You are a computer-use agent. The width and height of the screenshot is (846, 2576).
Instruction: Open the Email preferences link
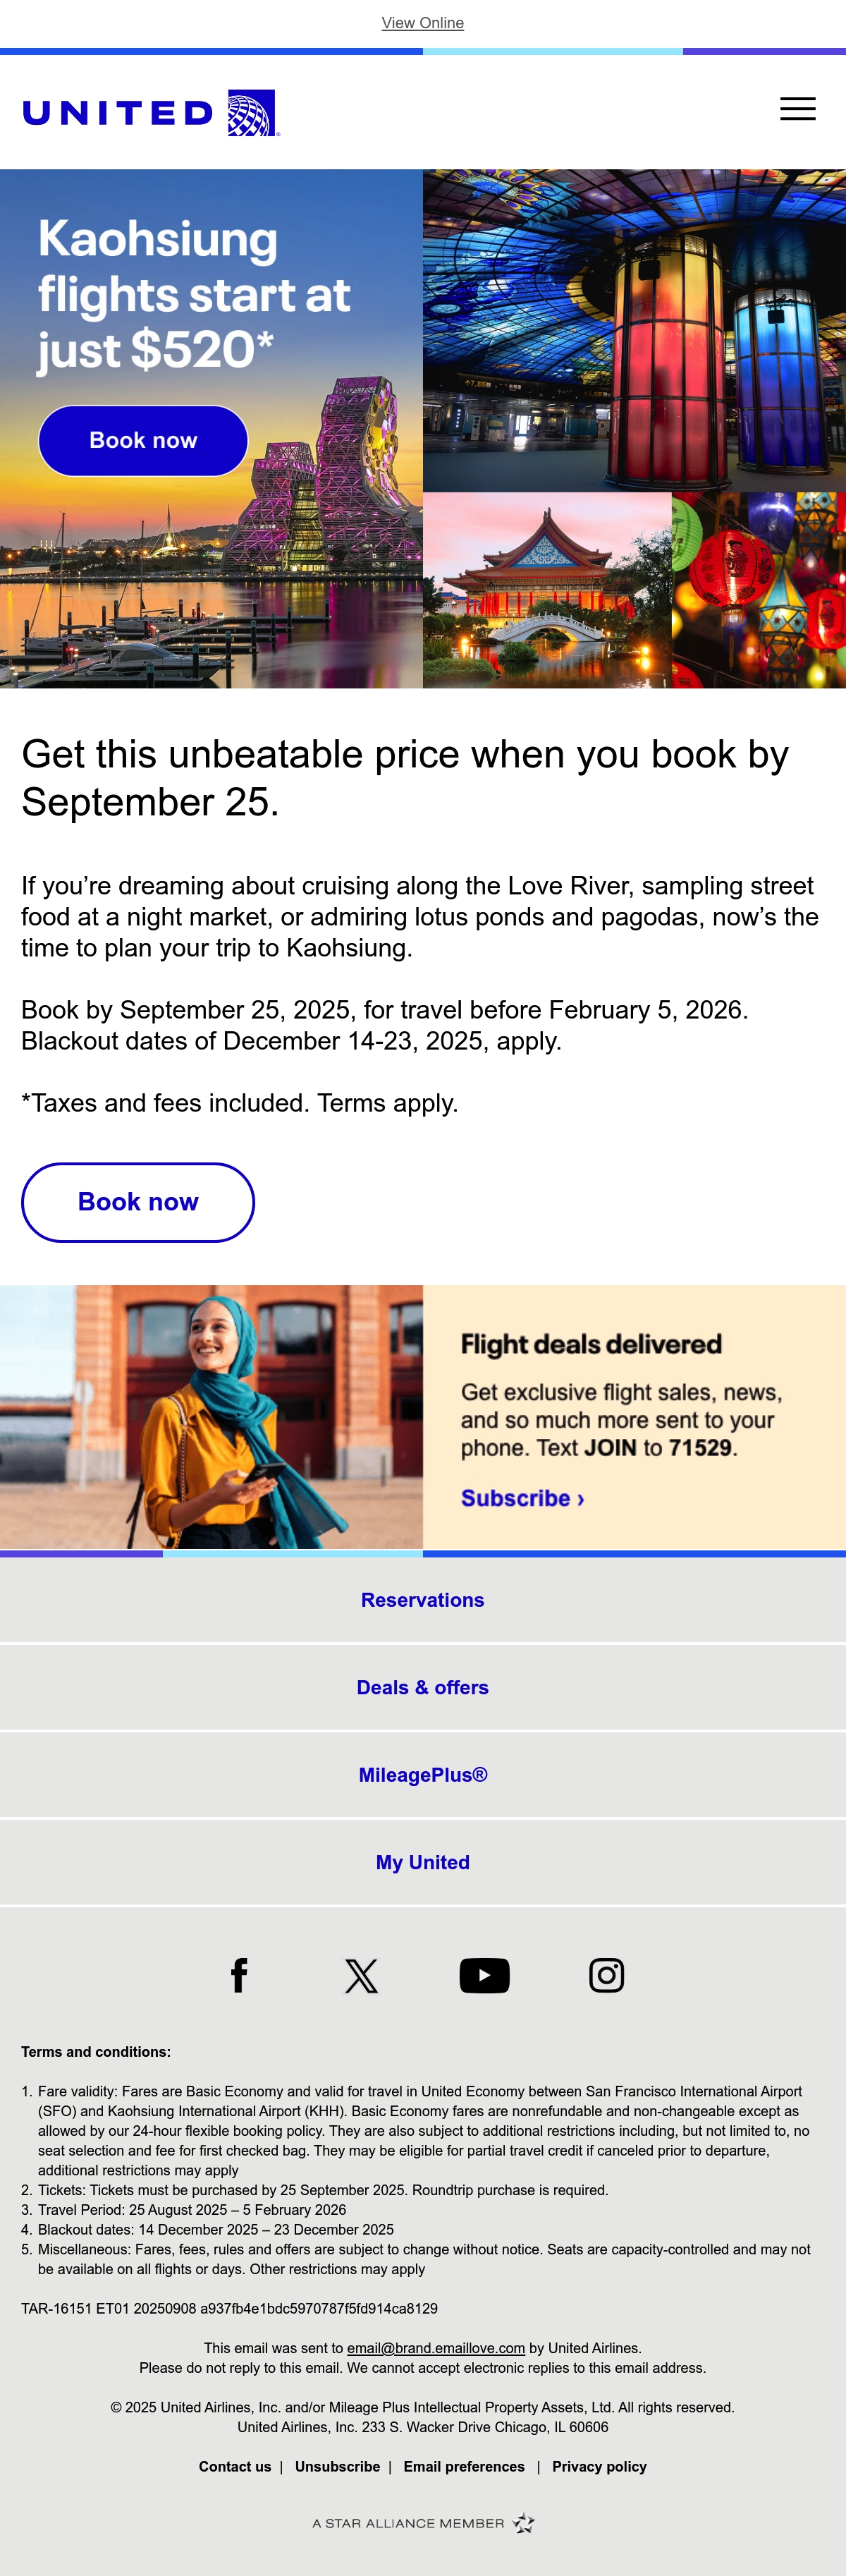coord(464,2467)
